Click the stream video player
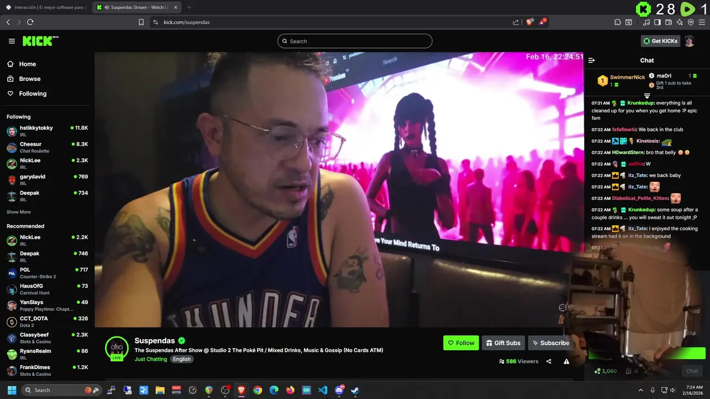The image size is (710, 399). click(x=339, y=190)
